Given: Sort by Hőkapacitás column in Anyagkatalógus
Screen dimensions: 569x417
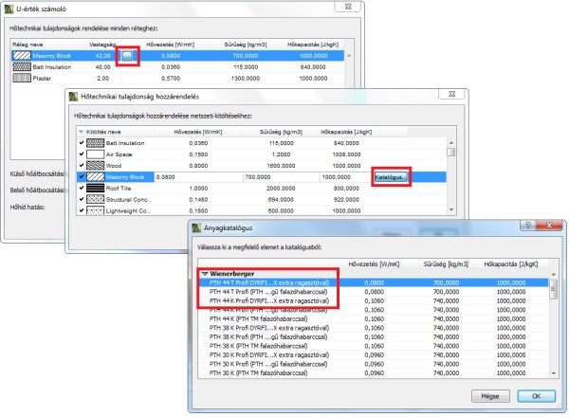Looking at the screenshot, I should tap(511, 264).
